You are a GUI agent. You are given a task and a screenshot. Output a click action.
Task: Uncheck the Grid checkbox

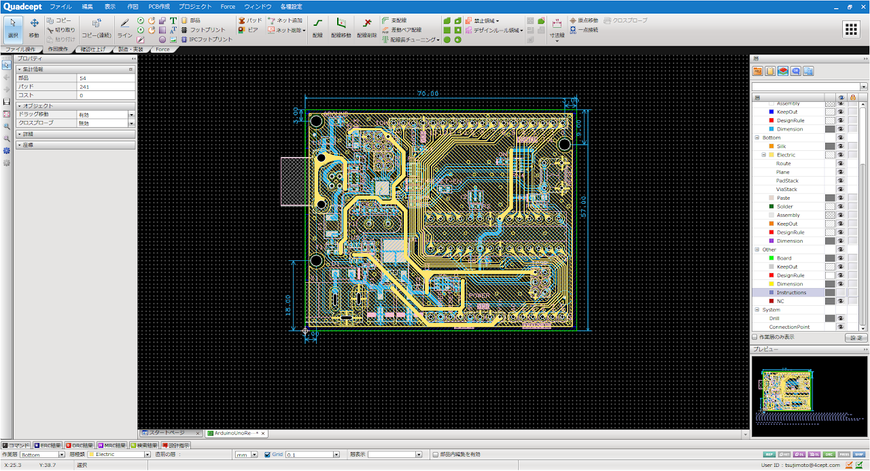(x=267, y=455)
